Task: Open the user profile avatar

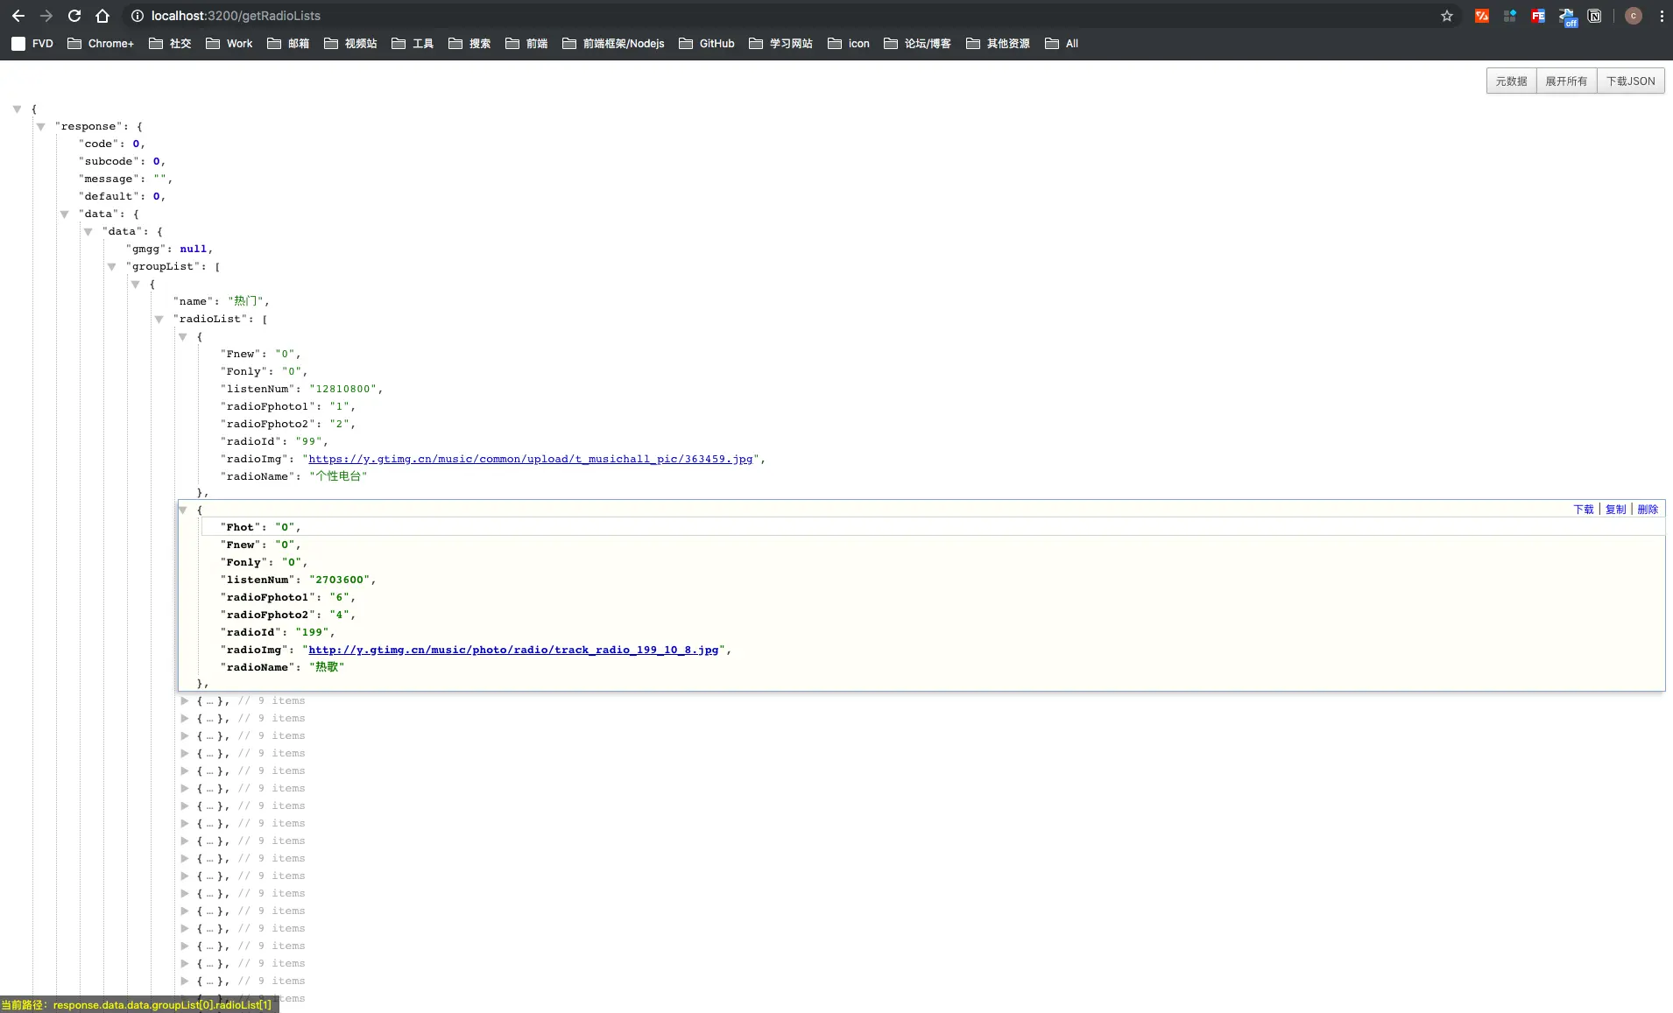Action: pyautogui.click(x=1634, y=16)
